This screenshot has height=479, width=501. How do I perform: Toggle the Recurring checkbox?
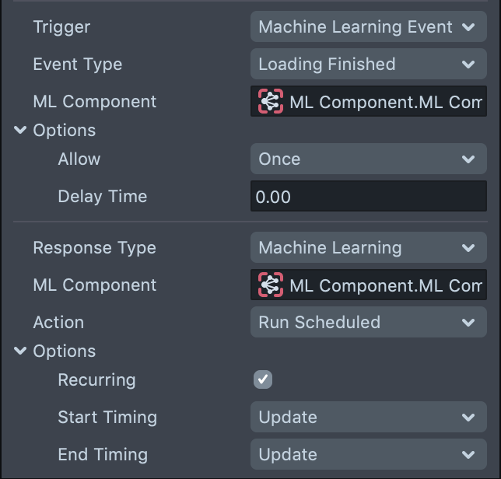pos(263,380)
